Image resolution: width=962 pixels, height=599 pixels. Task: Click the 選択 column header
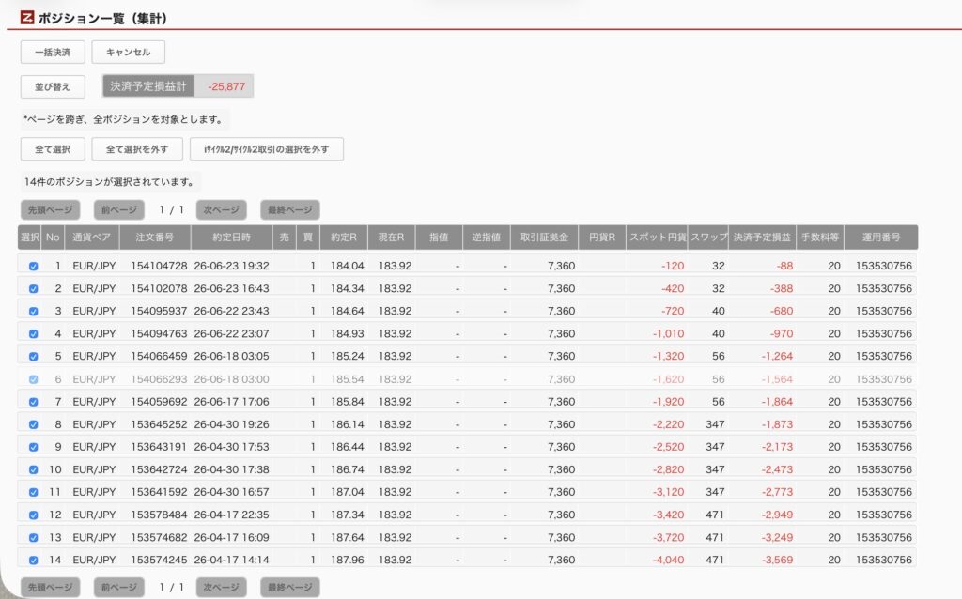click(x=29, y=238)
